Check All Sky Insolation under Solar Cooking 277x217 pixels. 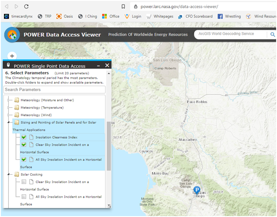24,197
